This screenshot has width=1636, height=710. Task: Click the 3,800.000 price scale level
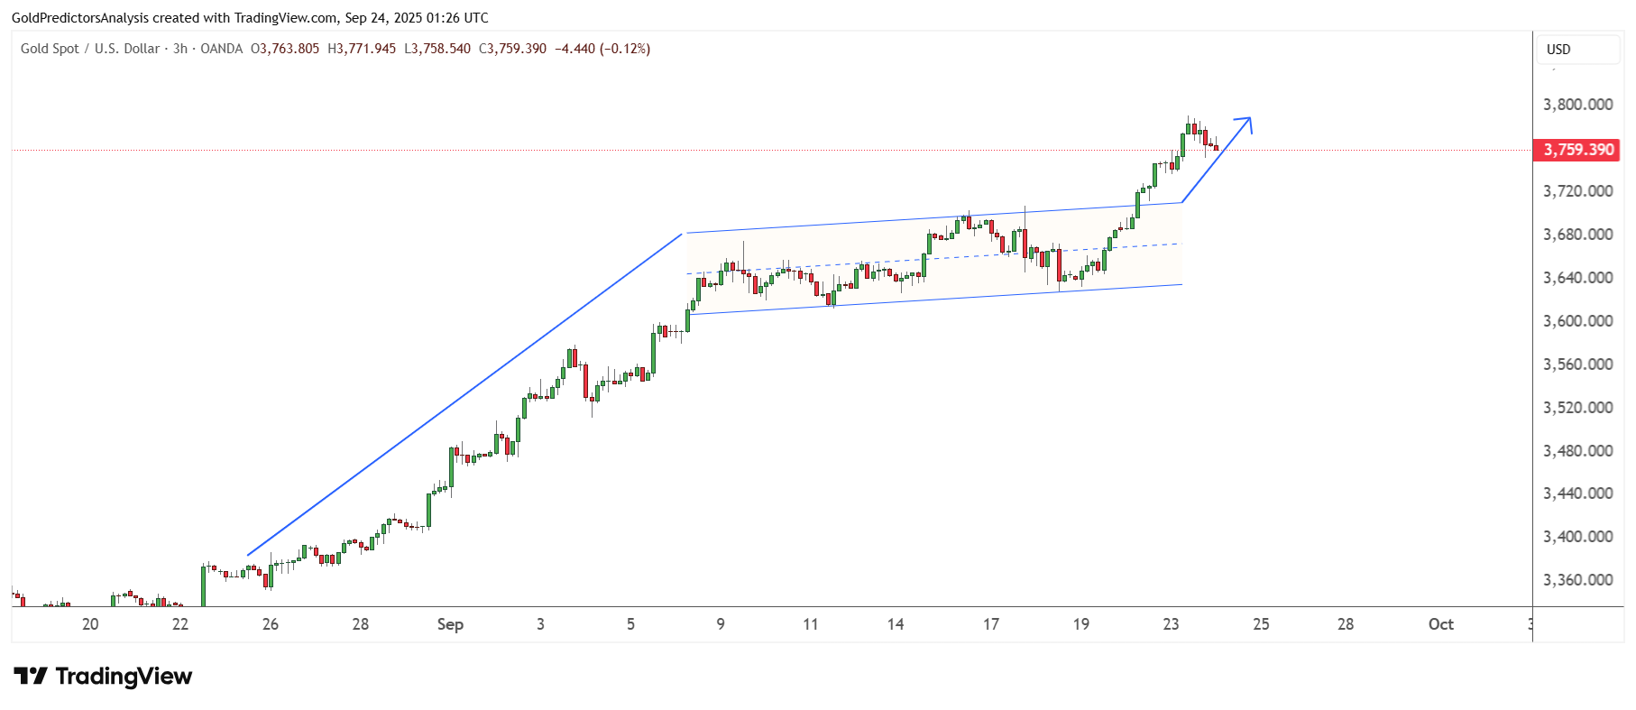tap(1578, 105)
